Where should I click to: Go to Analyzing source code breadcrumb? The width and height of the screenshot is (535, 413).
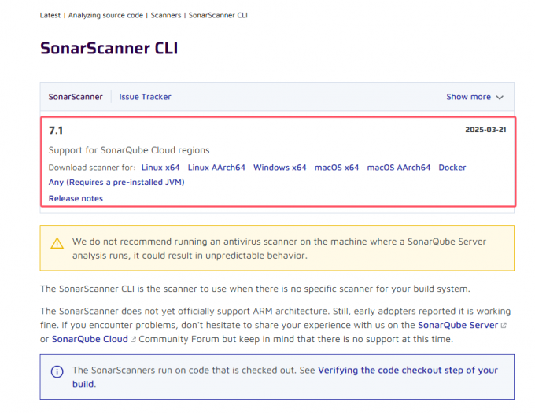coord(105,15)
